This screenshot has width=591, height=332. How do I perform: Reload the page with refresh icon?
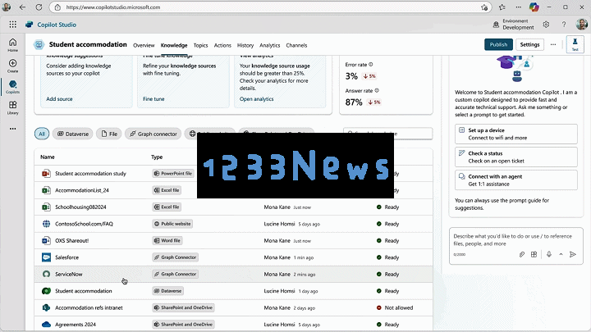click(39, 7)
